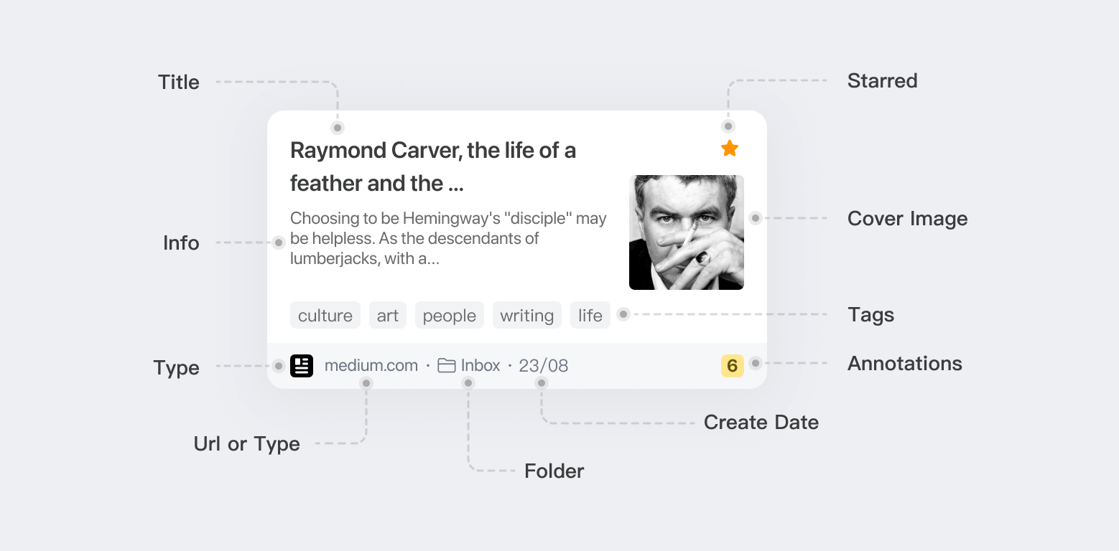1119x551 pixels.
Task: Select the culture tag
Action: click(325, 315)
